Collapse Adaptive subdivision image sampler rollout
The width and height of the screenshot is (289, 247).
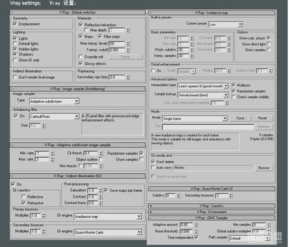click(x=77, y=145)
